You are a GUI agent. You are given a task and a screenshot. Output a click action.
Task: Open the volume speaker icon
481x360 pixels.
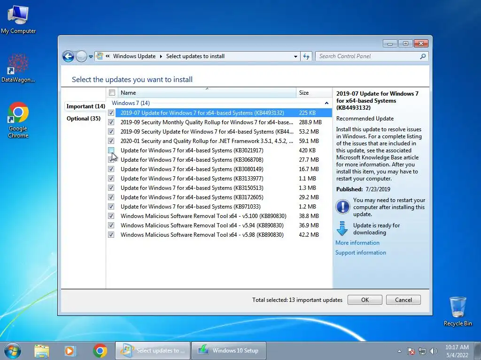[x=434, y=351]
